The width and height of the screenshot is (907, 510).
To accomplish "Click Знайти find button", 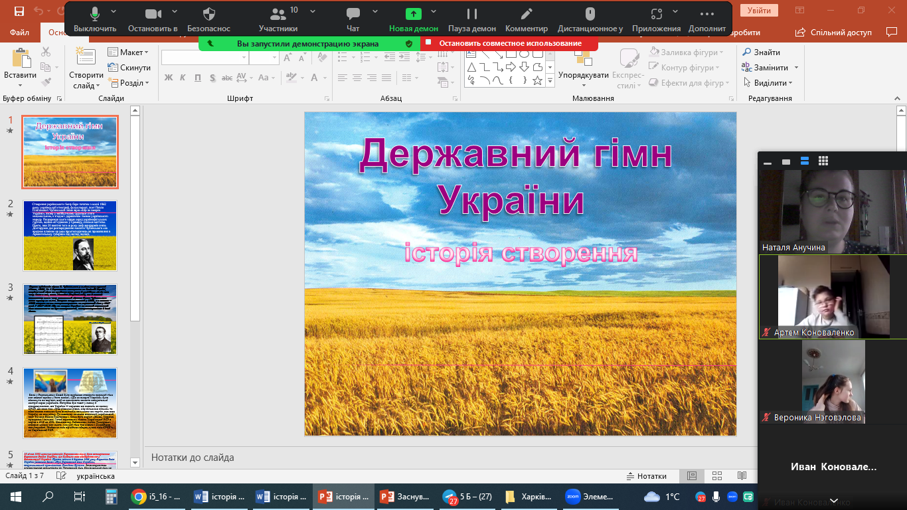I will pyautogui.click(x=761, y=52).
